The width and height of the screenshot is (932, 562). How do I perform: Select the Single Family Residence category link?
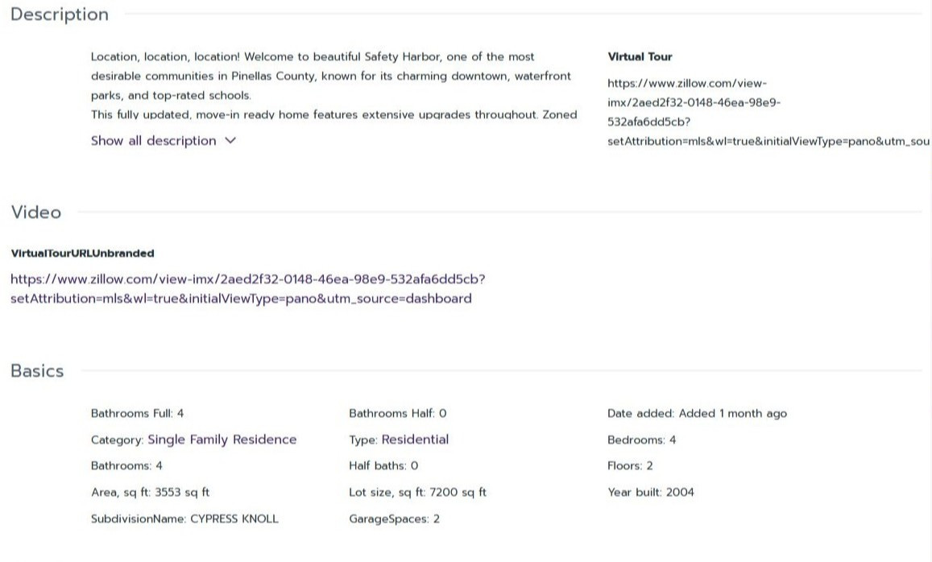[x=222, y=440]
